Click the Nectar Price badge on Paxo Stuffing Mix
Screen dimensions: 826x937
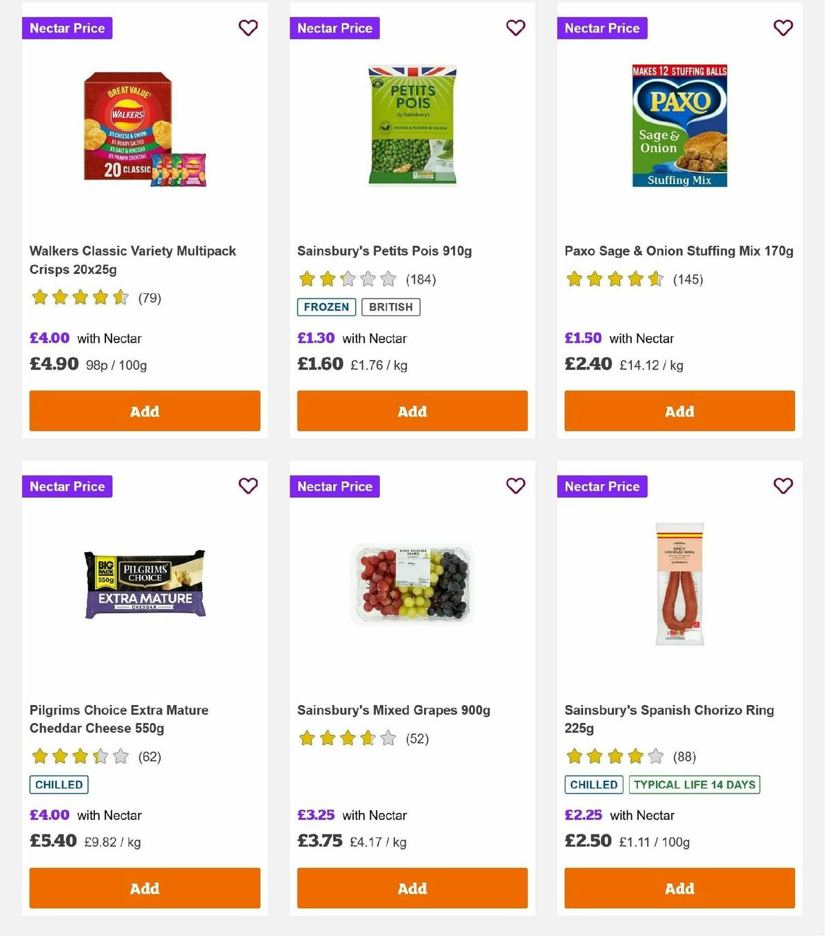pyautogui.click(x=602, y=28)
